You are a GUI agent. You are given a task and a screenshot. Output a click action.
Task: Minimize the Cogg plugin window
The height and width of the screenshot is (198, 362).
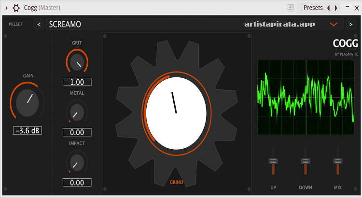347,7
